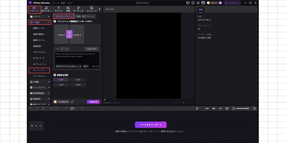Viewport: 286px width, 143px height.
Task: Click the purple add credits button
Action: (x=220, y=3)
